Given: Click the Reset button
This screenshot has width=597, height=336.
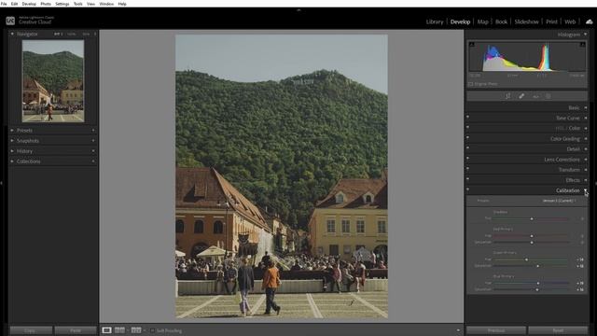Looking at the screenshot, I should point(558,330).
